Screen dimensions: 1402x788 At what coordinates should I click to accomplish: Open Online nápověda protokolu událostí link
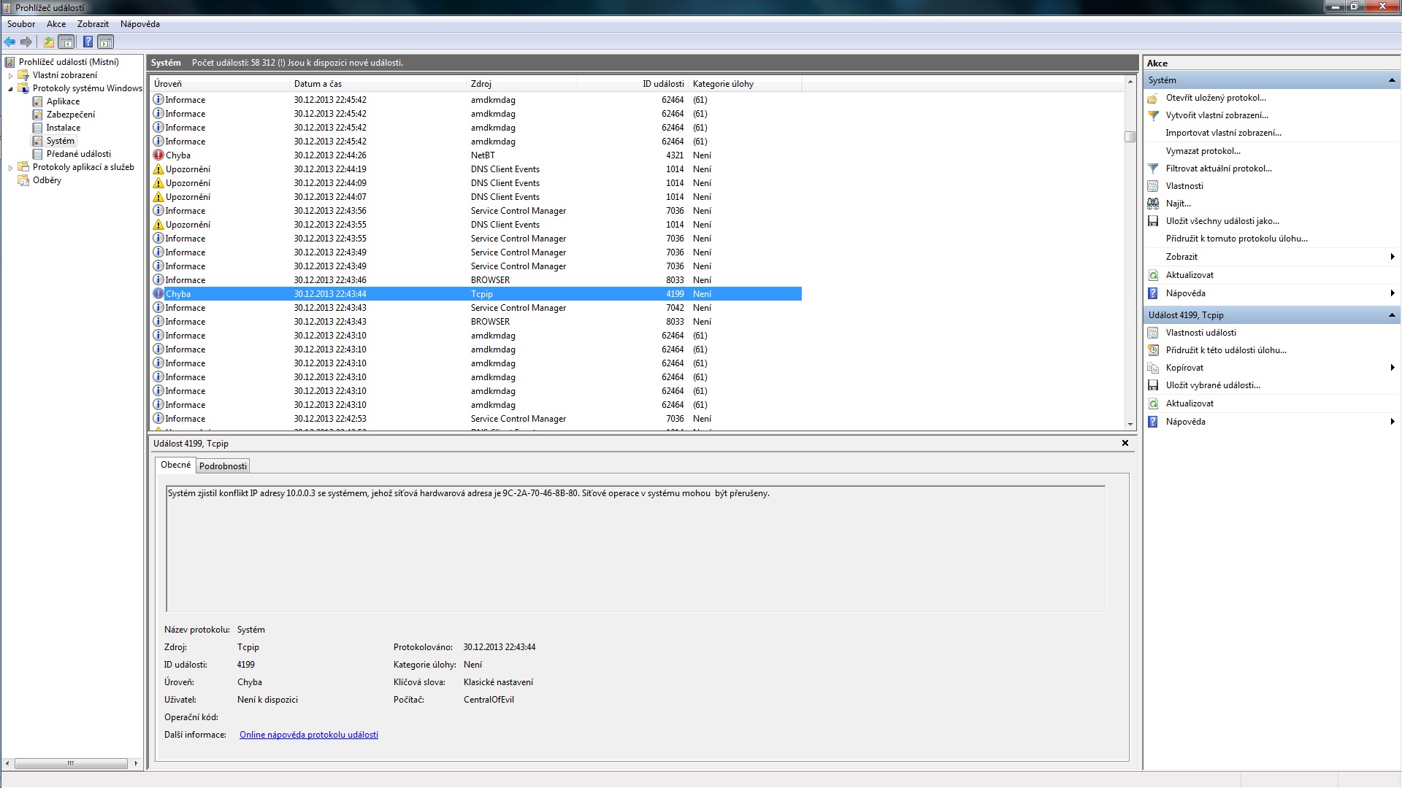point(308,735)
